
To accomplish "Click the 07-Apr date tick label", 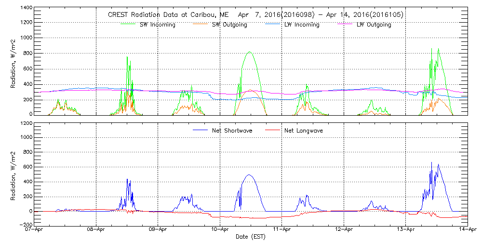I will tap(35, 230).
